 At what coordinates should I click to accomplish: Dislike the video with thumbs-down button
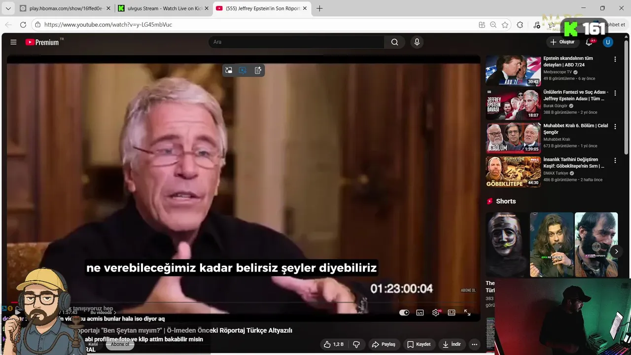(356, 344)
